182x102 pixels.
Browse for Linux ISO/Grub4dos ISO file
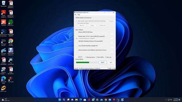[x=112, y=48]
